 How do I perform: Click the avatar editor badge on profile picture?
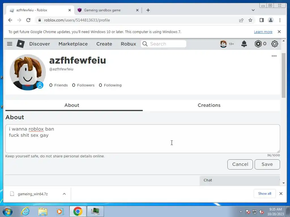pyautogui.click(x=40, y=85)
